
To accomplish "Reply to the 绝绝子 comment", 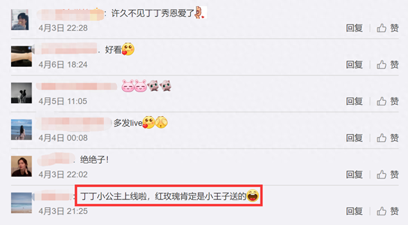I will 354,174.
